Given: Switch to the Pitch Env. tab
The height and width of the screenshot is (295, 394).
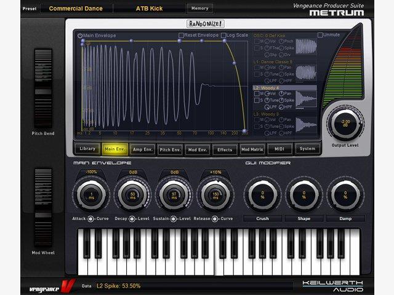Looking at the screenshot, I should [170, 150].
